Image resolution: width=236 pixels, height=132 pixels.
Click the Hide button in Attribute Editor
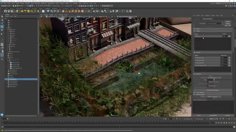pos(229,25)
